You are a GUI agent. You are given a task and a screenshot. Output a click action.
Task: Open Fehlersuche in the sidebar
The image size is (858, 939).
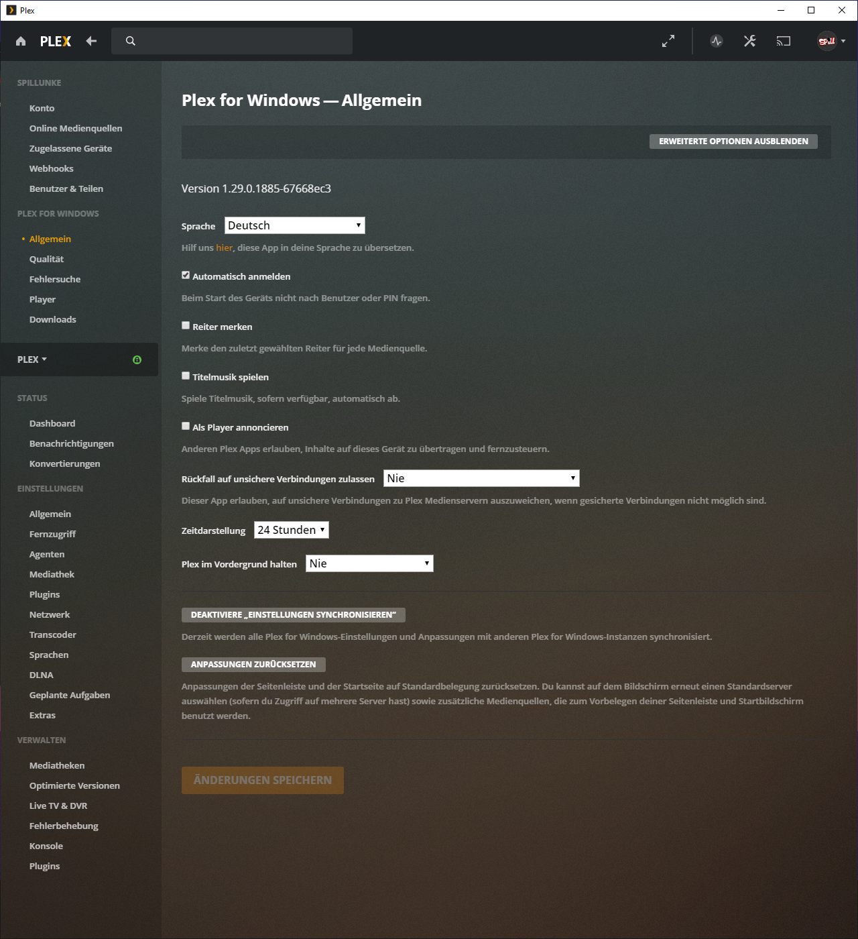pos(55,279)
